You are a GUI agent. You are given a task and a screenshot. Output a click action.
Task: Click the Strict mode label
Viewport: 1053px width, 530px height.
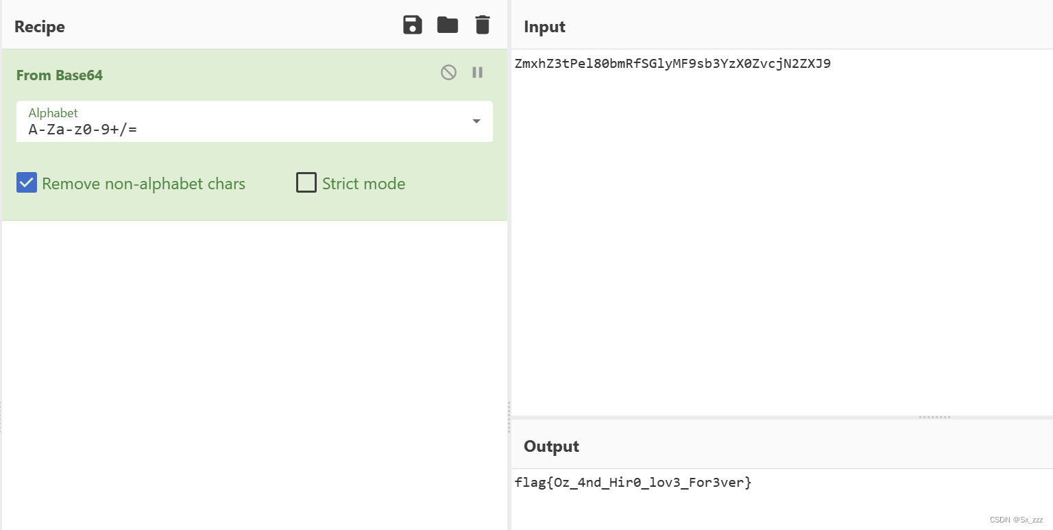point(363,184)
